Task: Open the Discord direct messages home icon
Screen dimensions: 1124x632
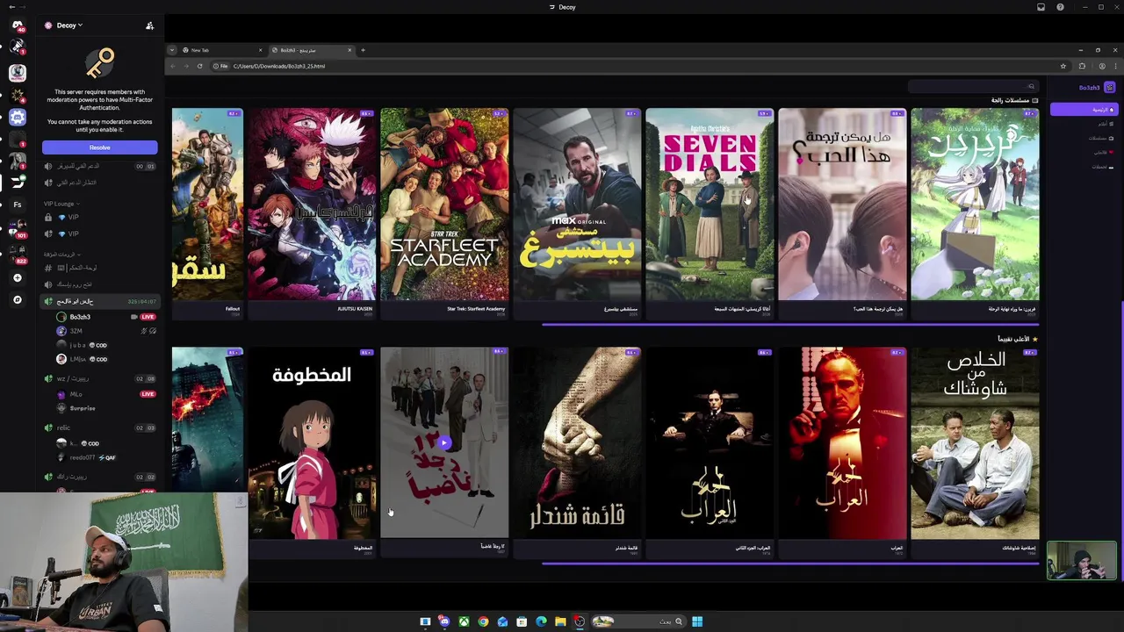Action: pyautogui.click(x=18, y=25)
